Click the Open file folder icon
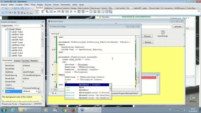 point(10,8)
